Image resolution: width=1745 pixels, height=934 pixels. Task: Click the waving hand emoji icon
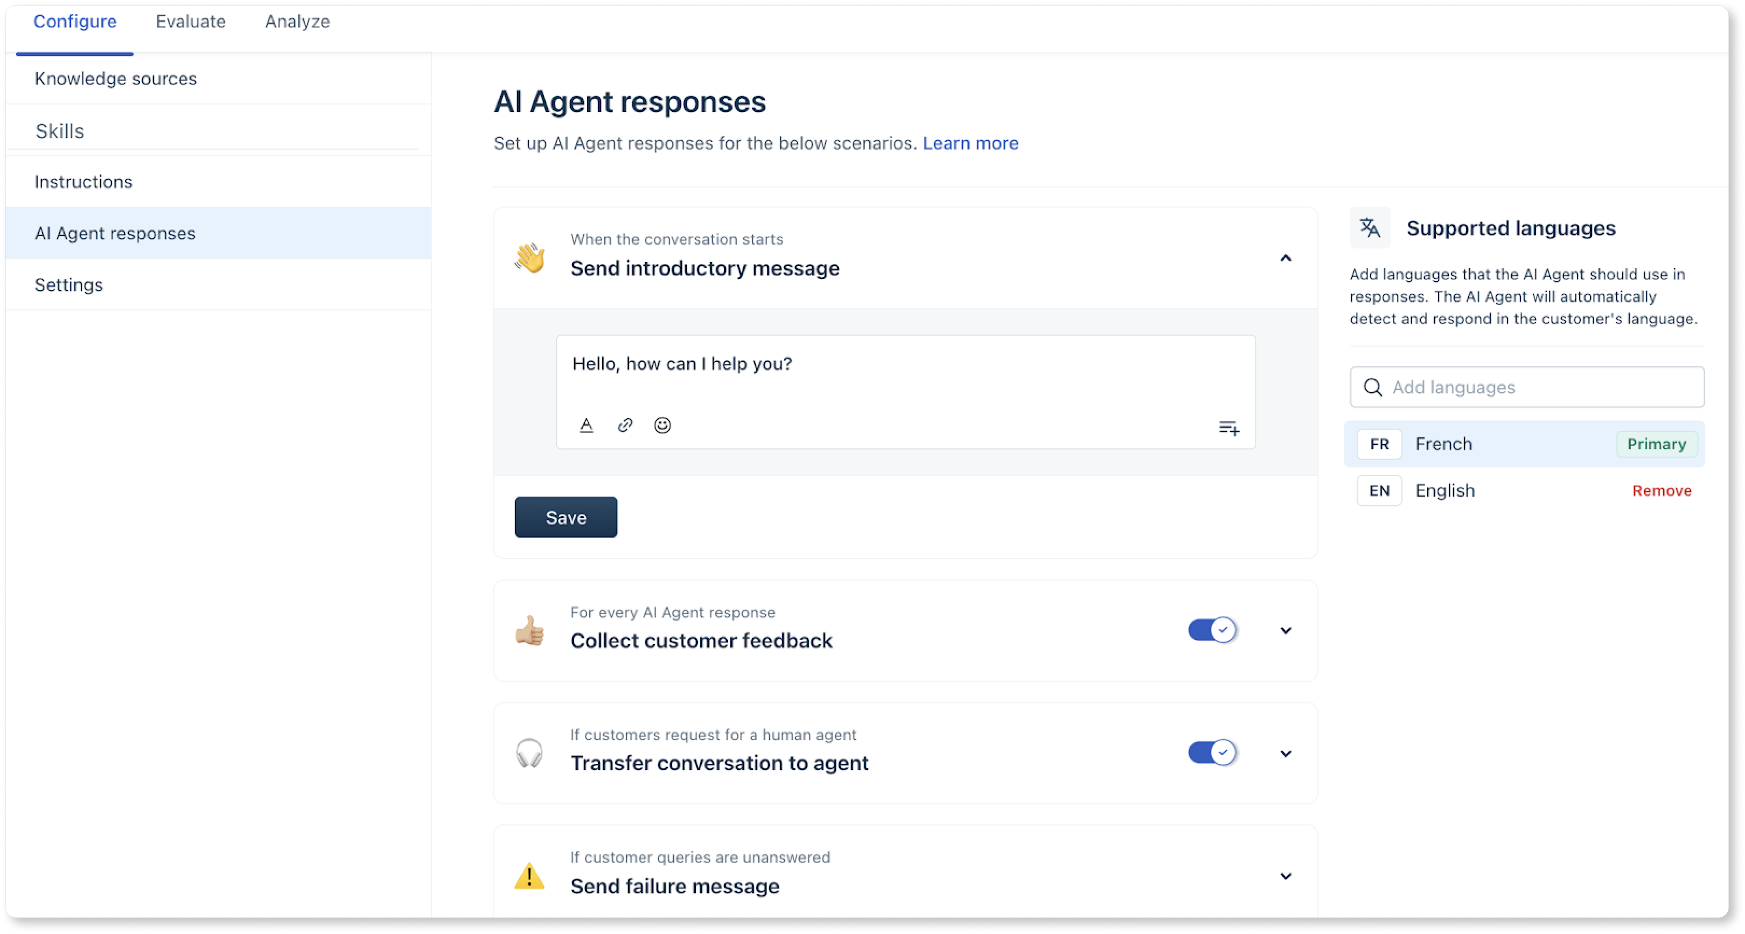[x=530, y=257]
